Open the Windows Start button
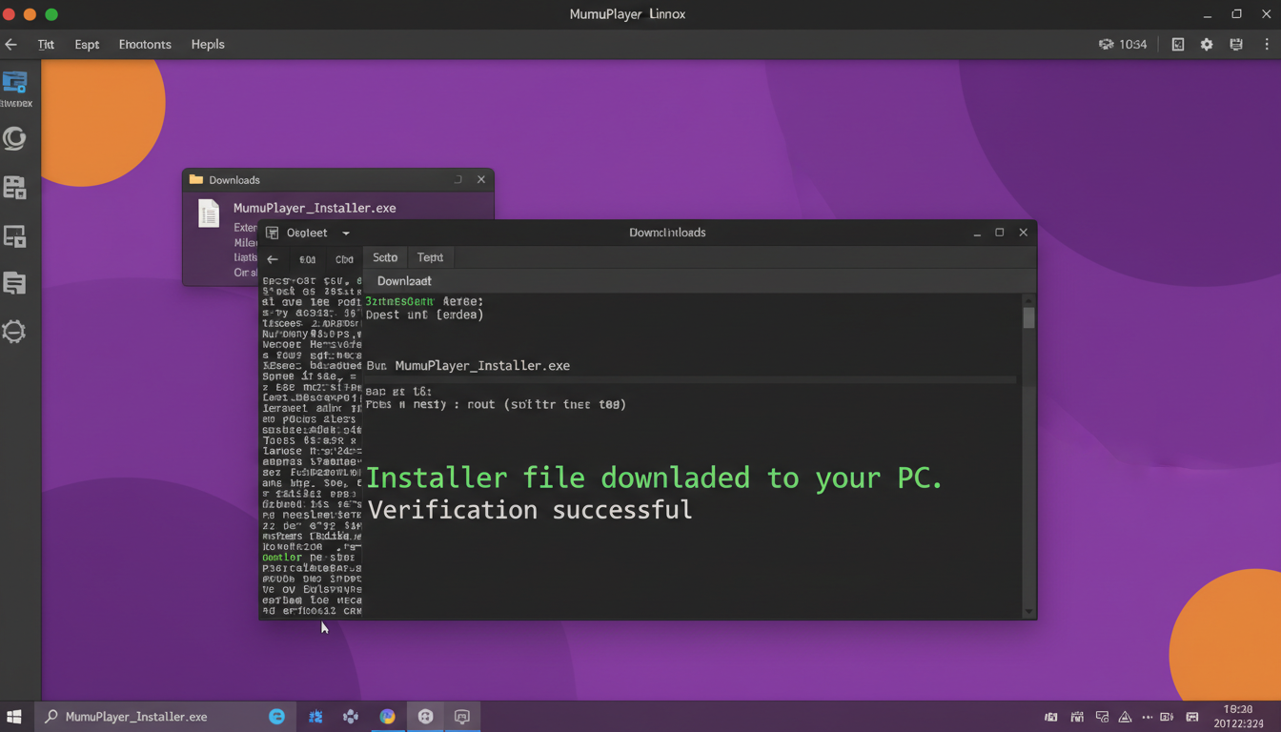This screenshot has height=732, width=1281. coord(14,717)
